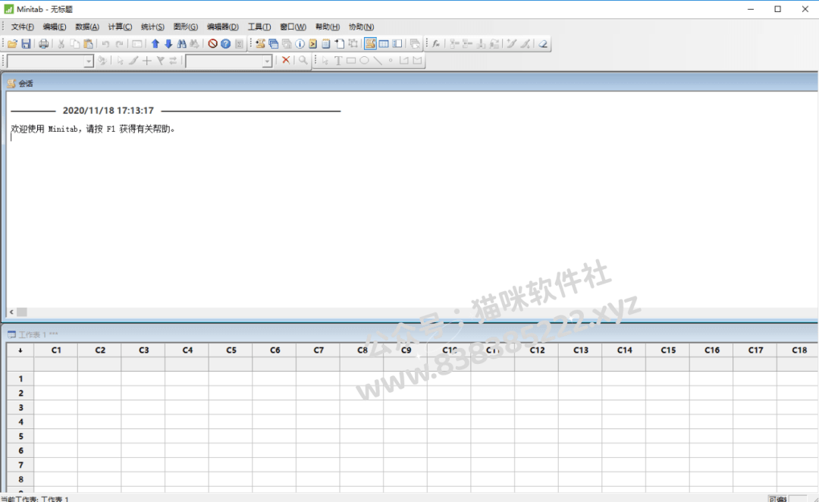
Task: Click the blue up arrow Previous Command icon
Action: point(155,44)
